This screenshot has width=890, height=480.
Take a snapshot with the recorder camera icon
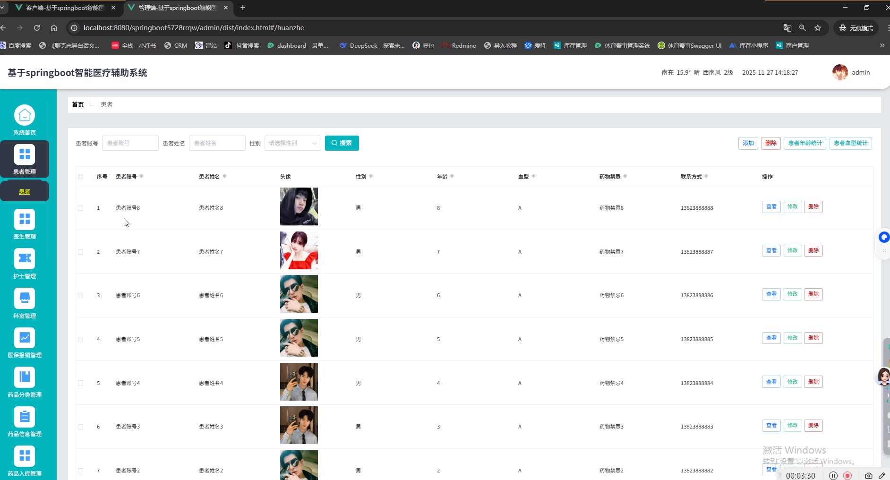[868, 476]
